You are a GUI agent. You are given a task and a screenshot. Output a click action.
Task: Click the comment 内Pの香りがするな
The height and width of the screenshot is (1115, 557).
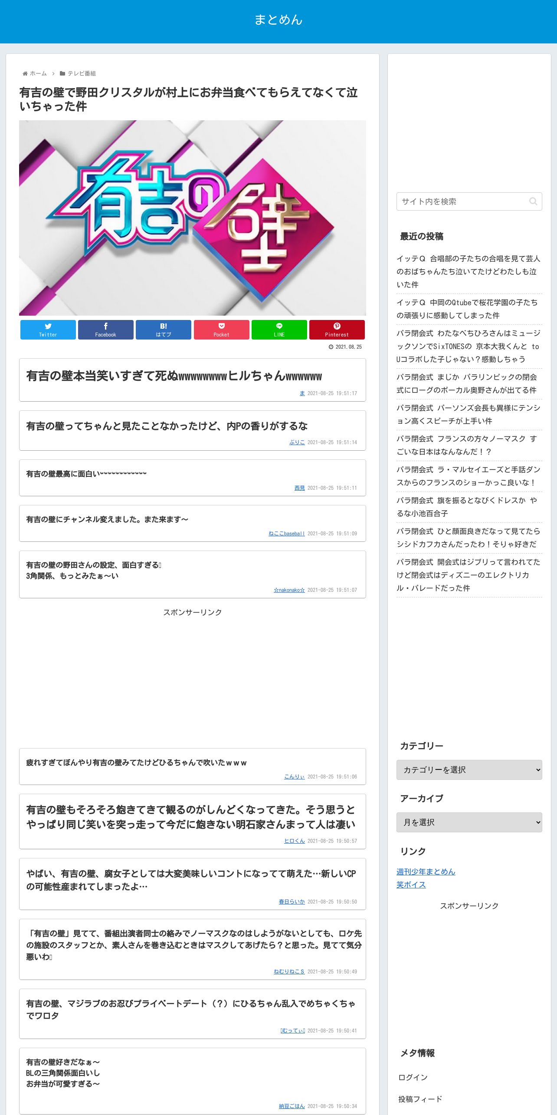(x=167, y=426)
